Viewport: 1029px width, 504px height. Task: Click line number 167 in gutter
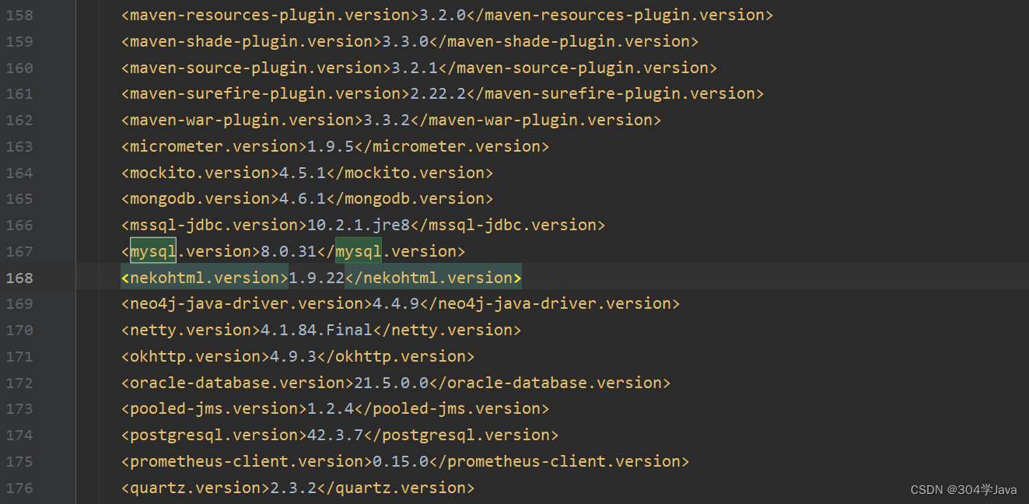coord(19,251)
